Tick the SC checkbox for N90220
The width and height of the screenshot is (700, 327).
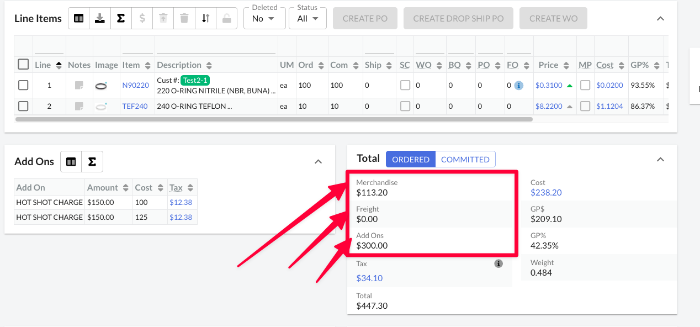[x=405, y=86]
